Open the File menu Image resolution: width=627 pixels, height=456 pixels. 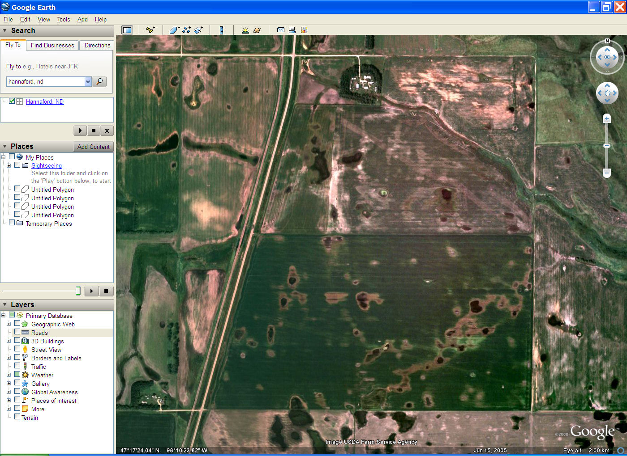tap(8, 19)
